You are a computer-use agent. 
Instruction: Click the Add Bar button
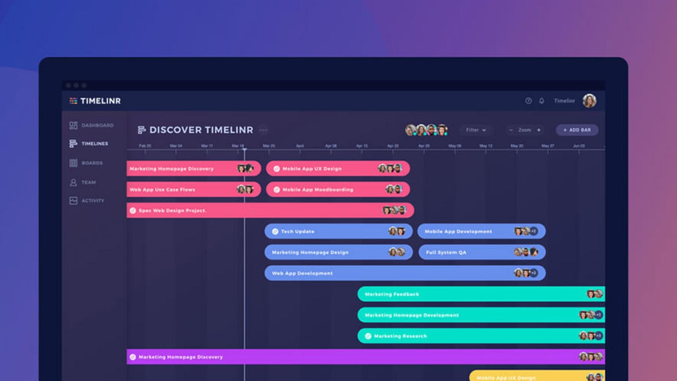pyautogui.click(x=577, y=130)
